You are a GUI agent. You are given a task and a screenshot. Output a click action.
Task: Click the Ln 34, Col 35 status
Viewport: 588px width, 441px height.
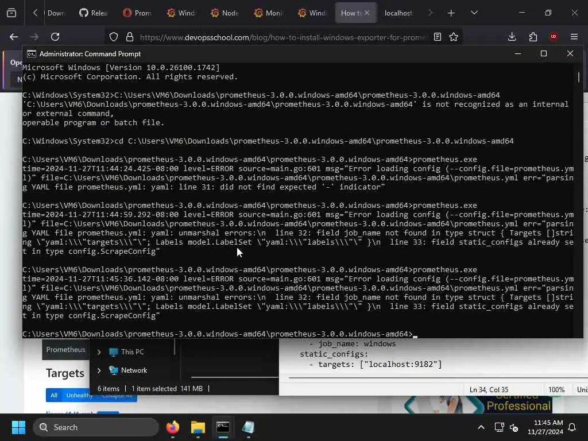pyautogui.click(x=489, y=390)
